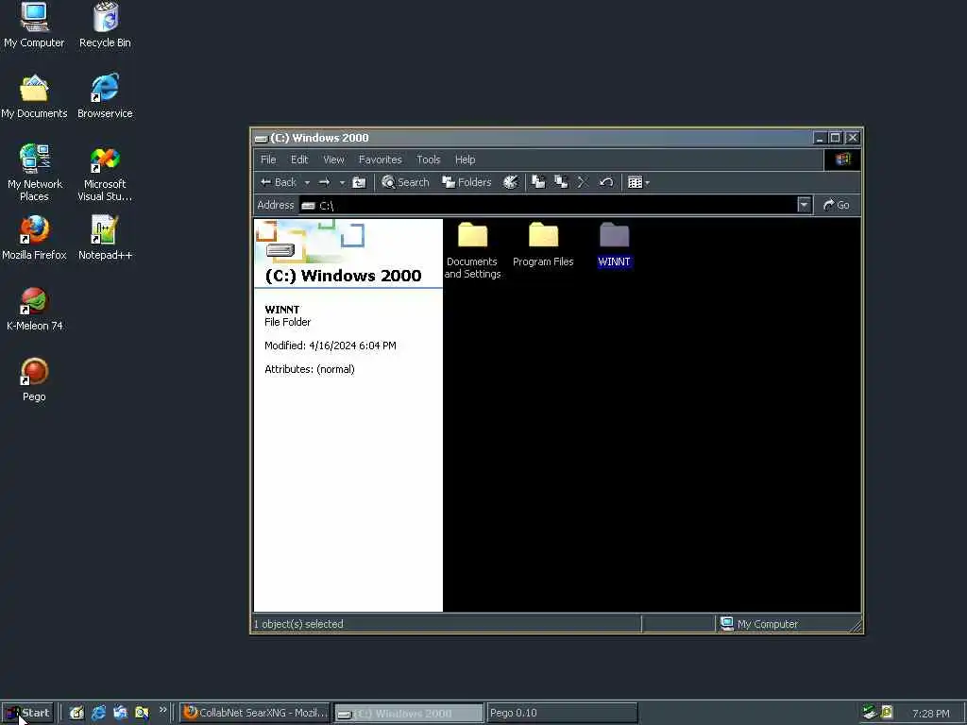The height and width of the screenshot is (725, 967).
Task: Click the Move To toolbar icon
Action: click(x=538, y=182)
